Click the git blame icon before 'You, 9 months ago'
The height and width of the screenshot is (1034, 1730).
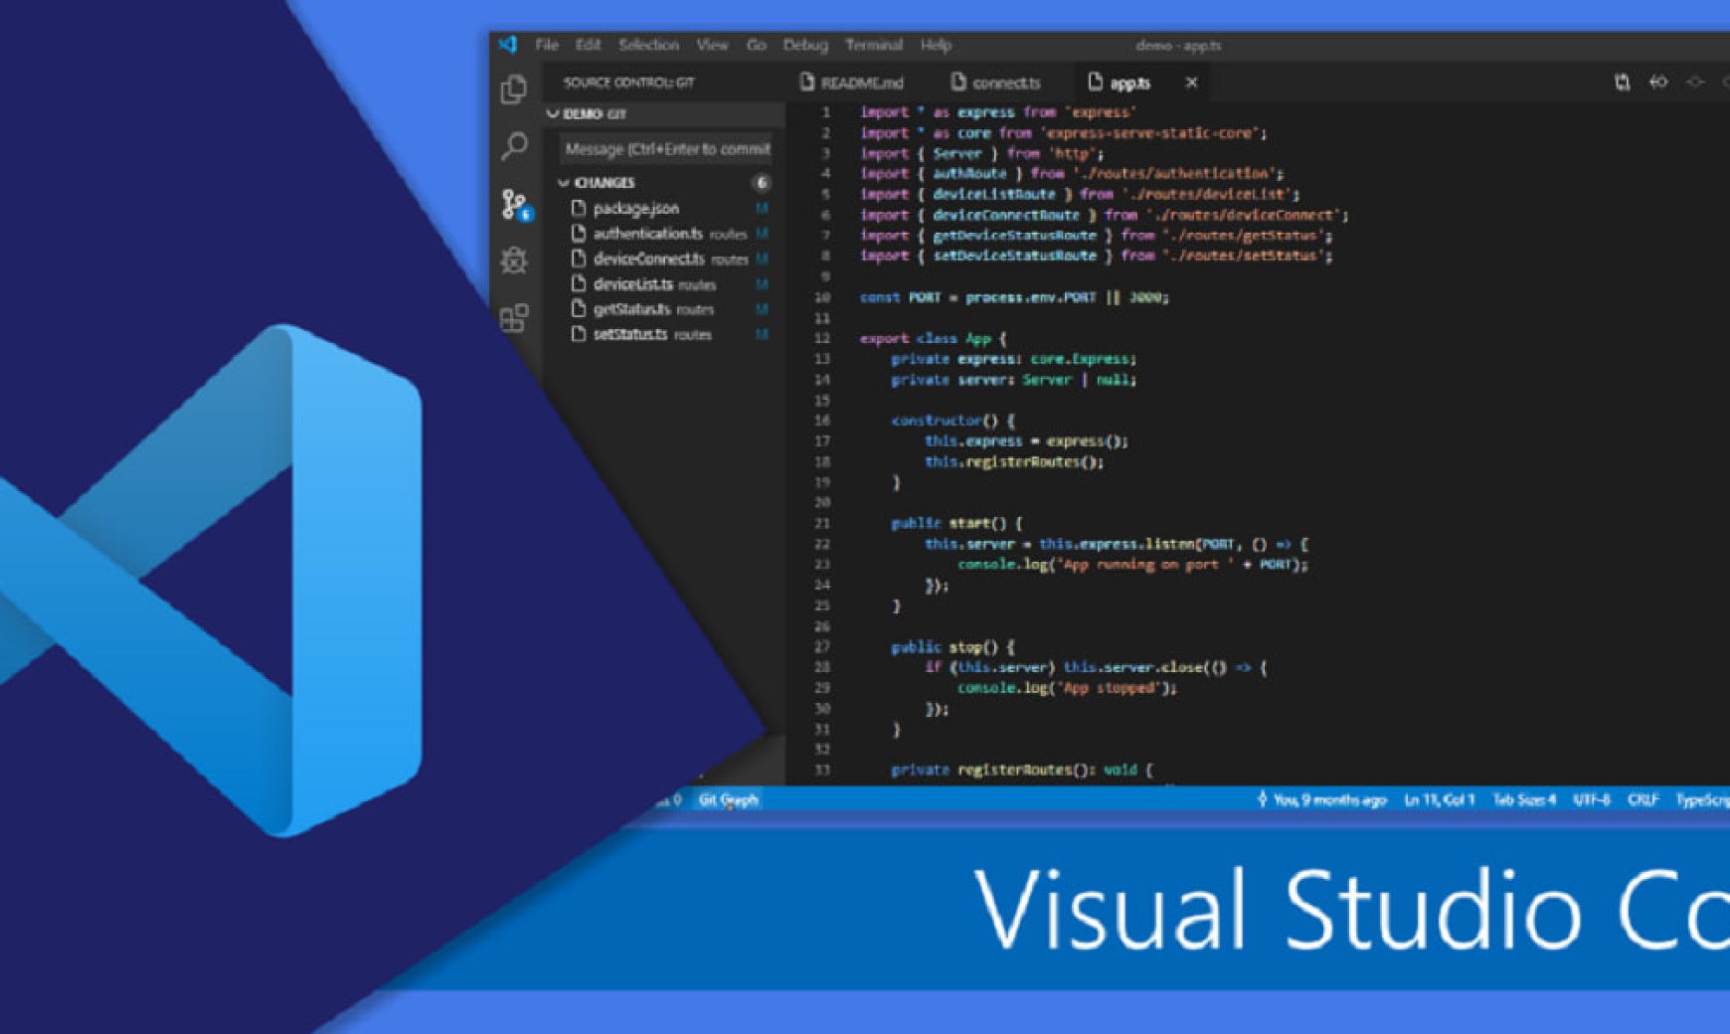pyautogui.click(x=1262, y=799)
